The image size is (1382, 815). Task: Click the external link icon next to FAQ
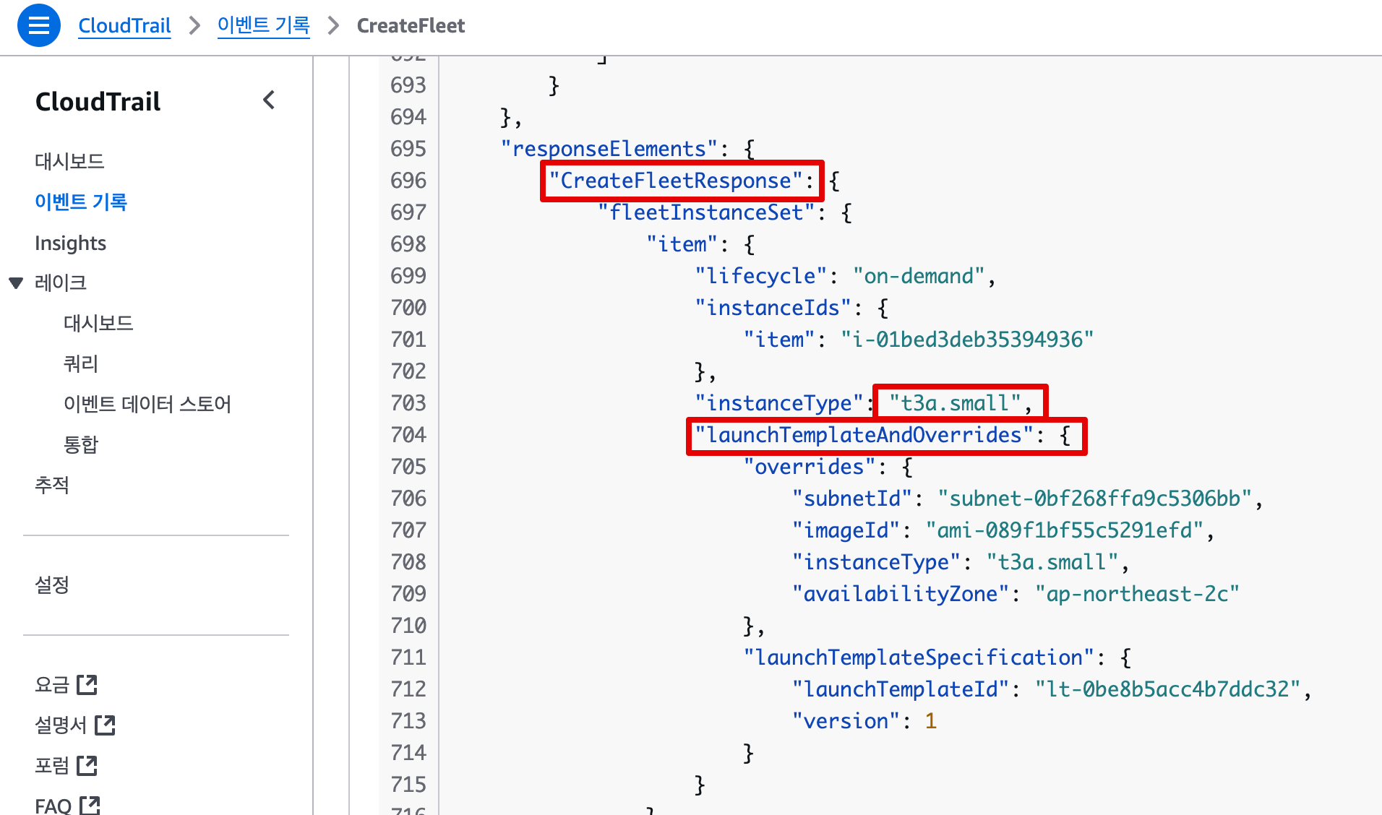(x=90, y=805)
